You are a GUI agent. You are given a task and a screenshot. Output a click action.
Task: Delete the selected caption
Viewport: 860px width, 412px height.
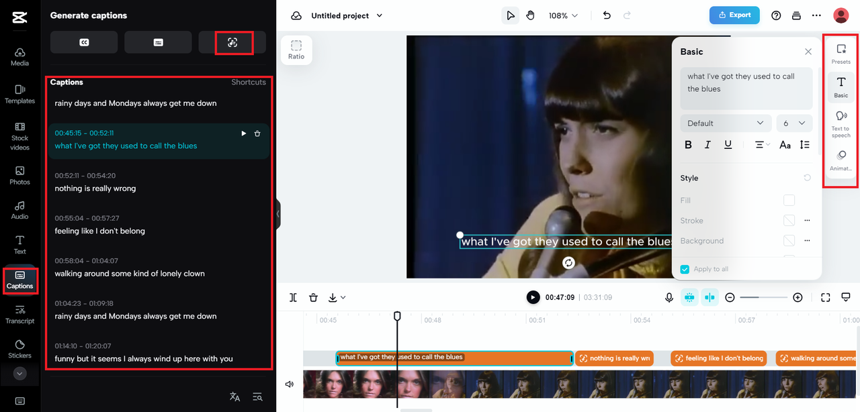click(x=257, y=134)
